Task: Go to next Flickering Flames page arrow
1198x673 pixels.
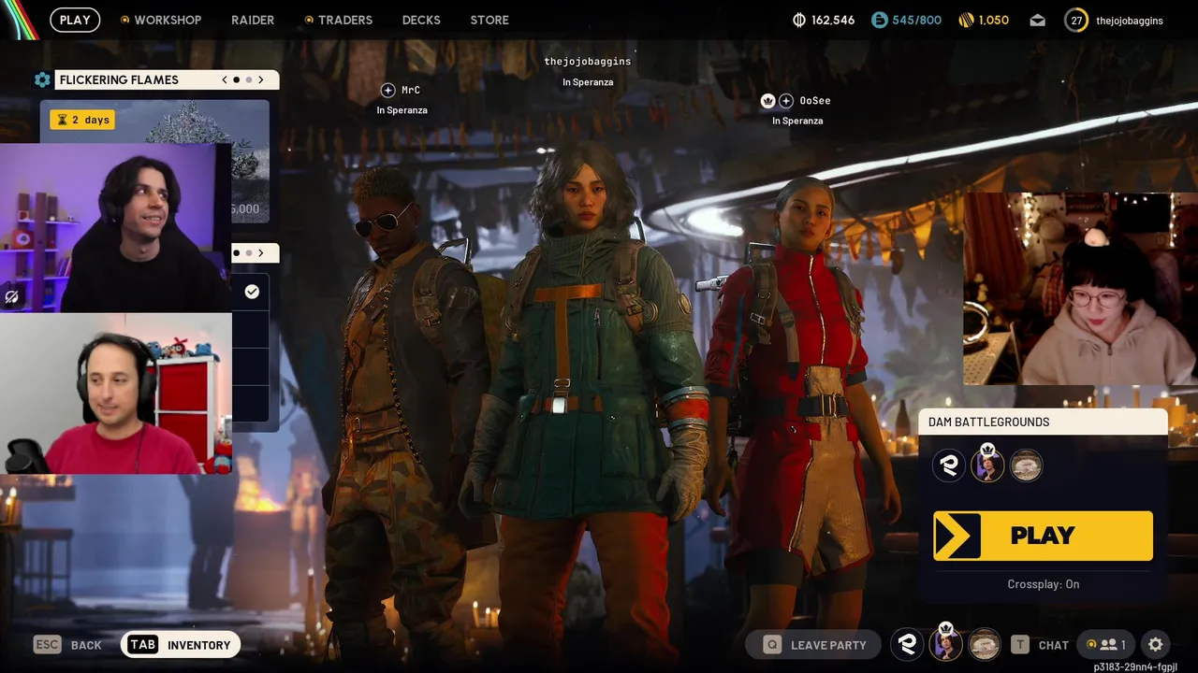Action: click(261, 79)
